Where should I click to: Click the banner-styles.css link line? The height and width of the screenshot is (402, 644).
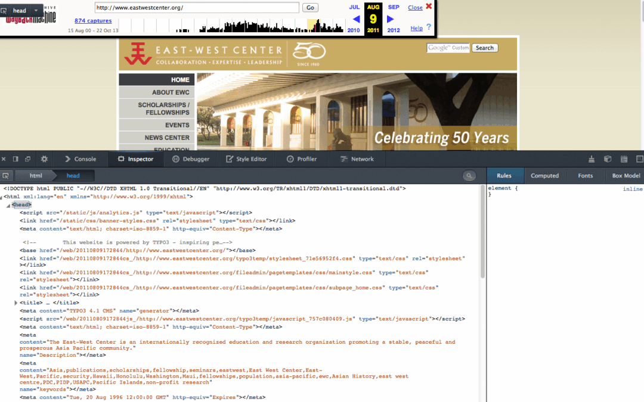(157, 221)
